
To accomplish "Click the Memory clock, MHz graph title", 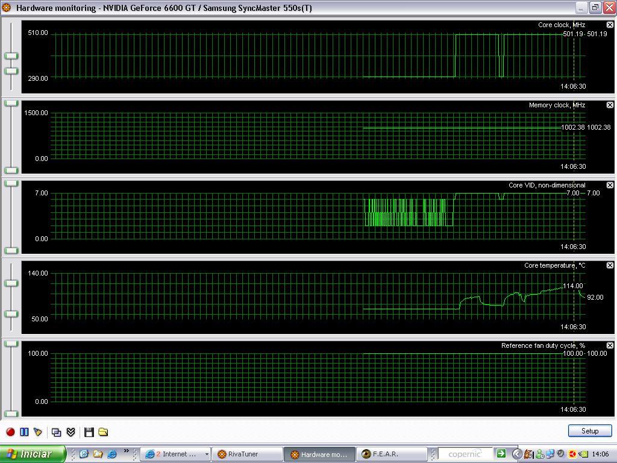I will pyautogui.click(x=557, y=105).
